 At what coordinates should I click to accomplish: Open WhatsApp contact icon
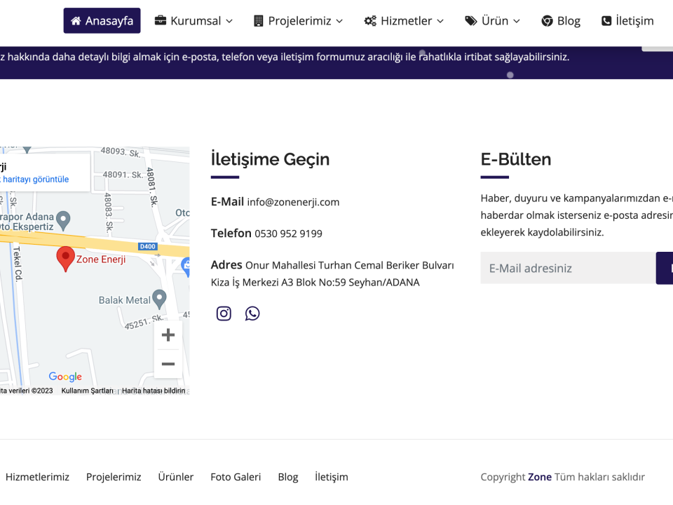tap(252, 314)
